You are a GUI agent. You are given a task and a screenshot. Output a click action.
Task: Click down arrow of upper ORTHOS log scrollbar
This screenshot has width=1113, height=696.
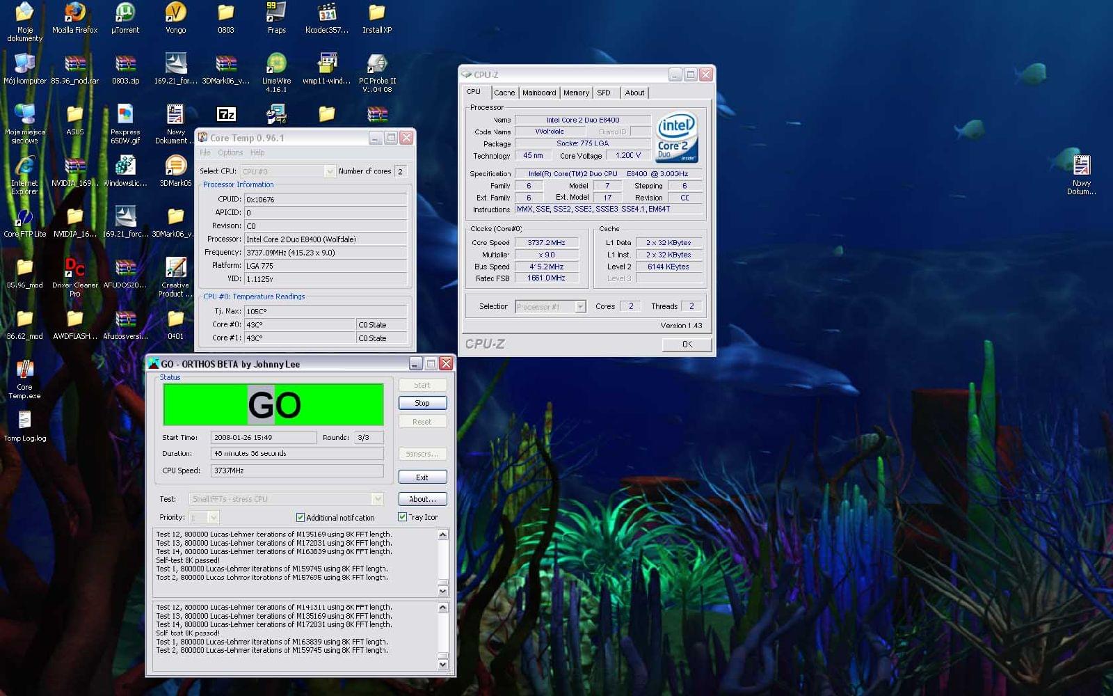443,591
